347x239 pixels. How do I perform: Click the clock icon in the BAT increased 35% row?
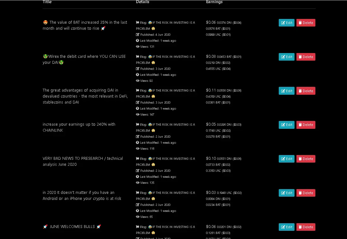[x=137, y=41]
